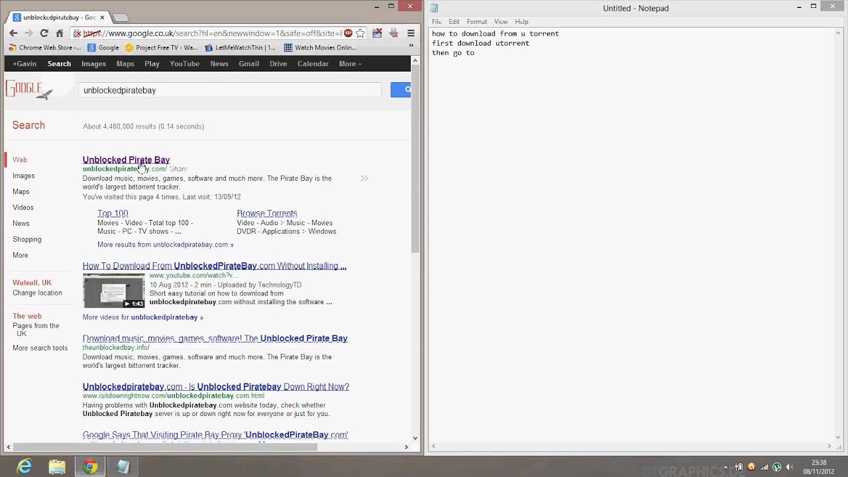Open Chrome's three-line menu
This screenshot has width=848, height=477.
411,33
